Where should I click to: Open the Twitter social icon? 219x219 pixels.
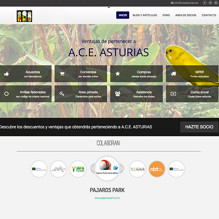(210, 3)
